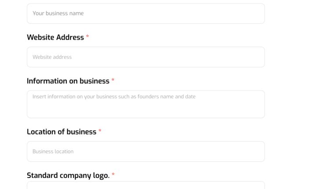Click the 'Business location' placeholder text
This screenshot has height=189, width=328.
pos(53,152)
